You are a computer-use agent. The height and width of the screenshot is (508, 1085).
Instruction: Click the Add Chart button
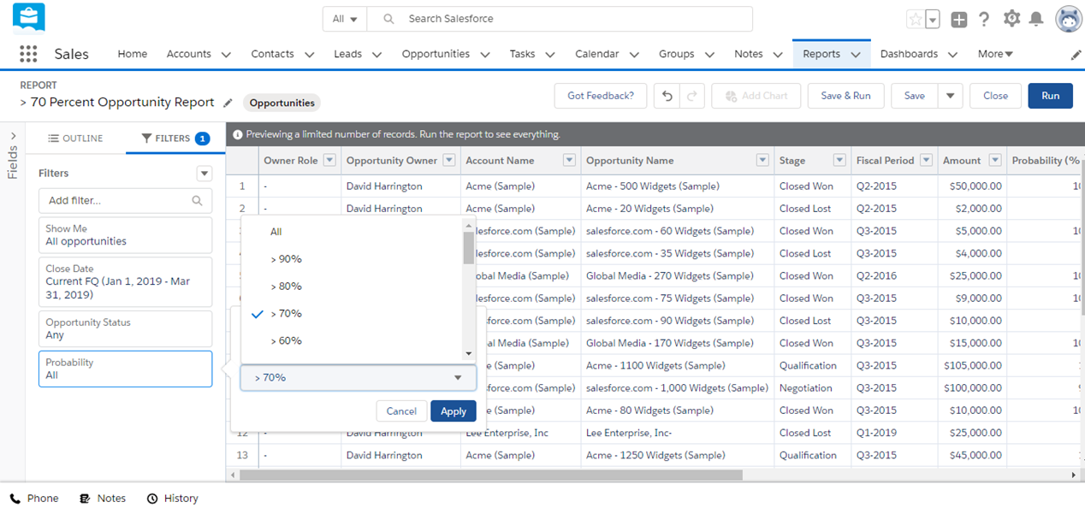756,96
